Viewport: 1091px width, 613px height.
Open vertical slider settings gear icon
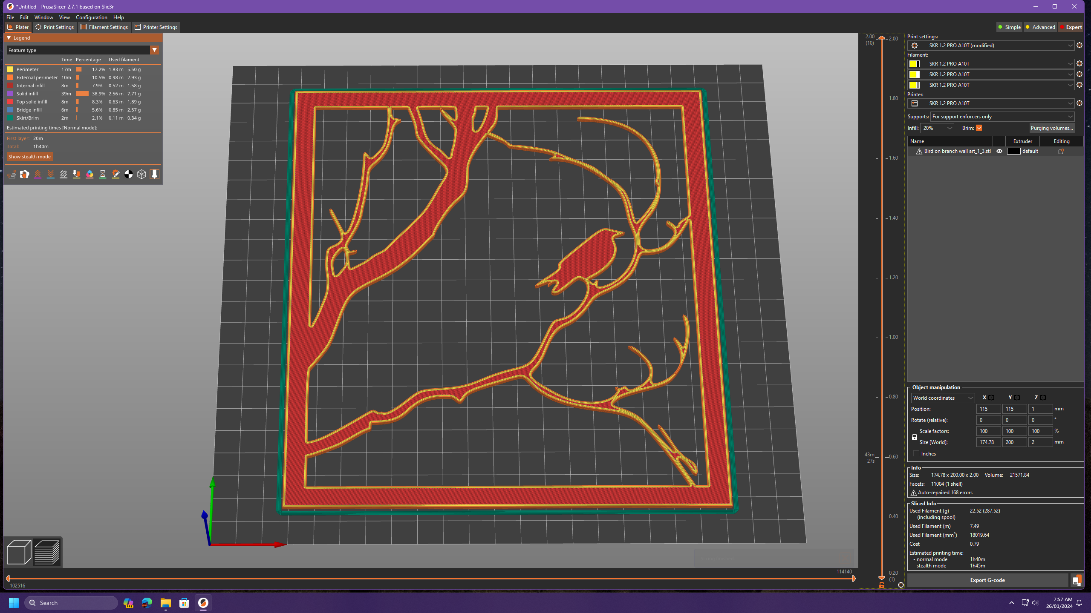[901, 585]
